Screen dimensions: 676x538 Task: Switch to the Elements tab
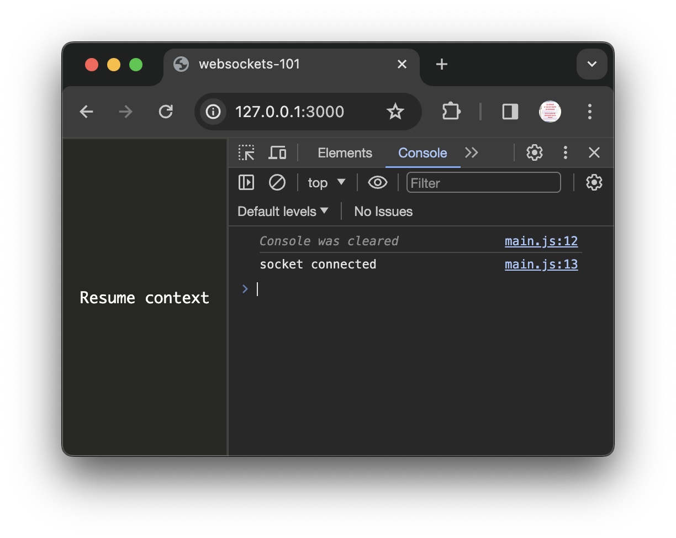pyautogui.click(x=345, y=153)
